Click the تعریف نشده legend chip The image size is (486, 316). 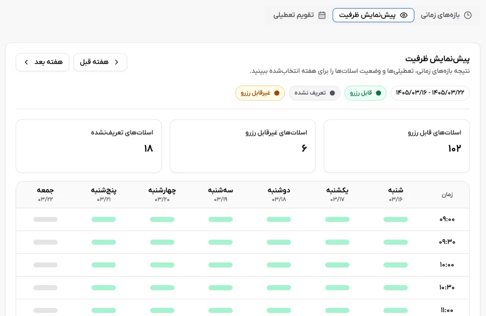click(x=315, y=93)
